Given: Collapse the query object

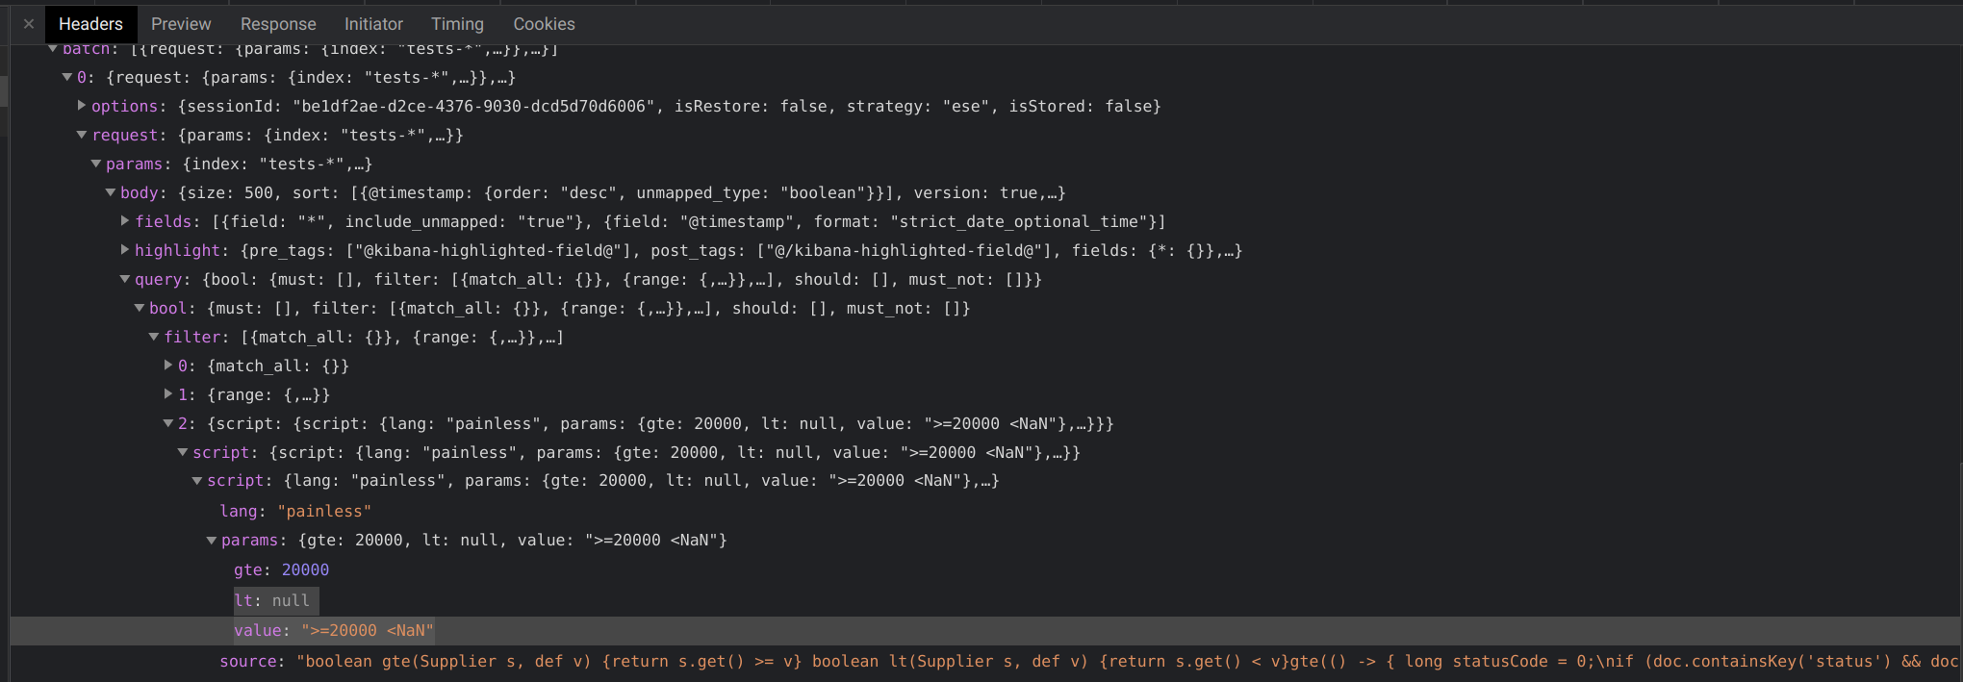Looking at the screenshot, I should coord(124,279).
